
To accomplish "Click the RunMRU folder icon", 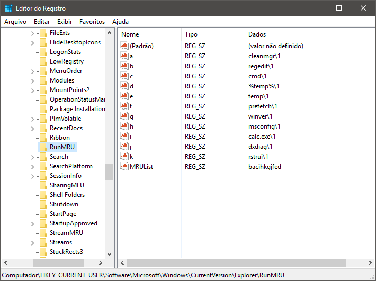I will pyautogui.click(x=43, y=147).
